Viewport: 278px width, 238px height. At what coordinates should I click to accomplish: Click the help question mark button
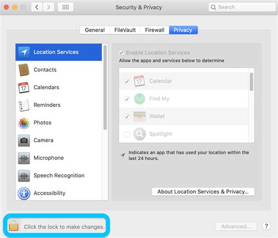[266, 226]
